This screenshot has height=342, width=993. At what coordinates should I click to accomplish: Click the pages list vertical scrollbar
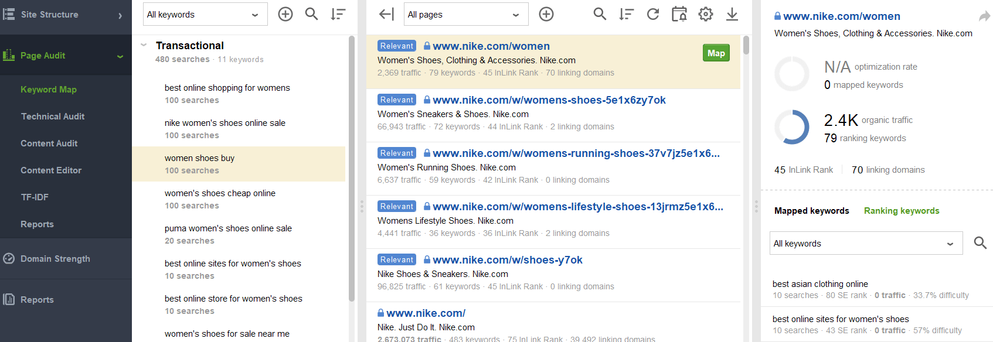(746, 45)
